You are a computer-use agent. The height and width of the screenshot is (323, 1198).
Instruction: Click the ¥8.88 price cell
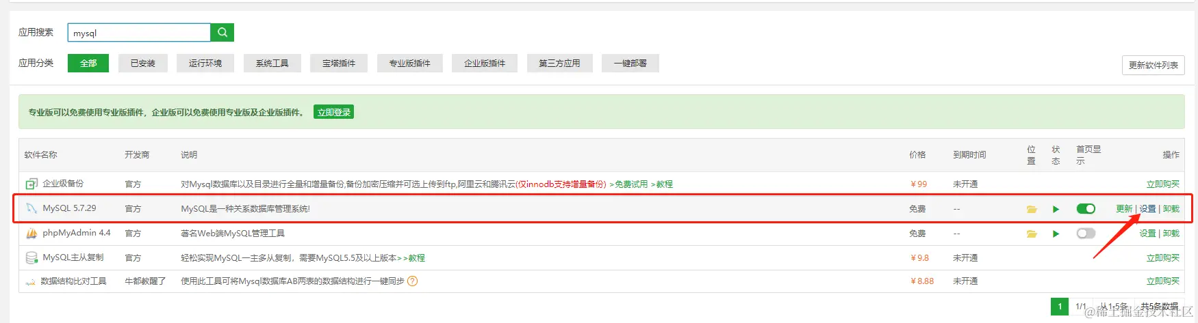(x=922, y=281)
